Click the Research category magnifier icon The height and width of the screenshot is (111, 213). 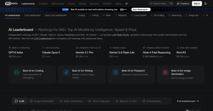tap(116, 15)
